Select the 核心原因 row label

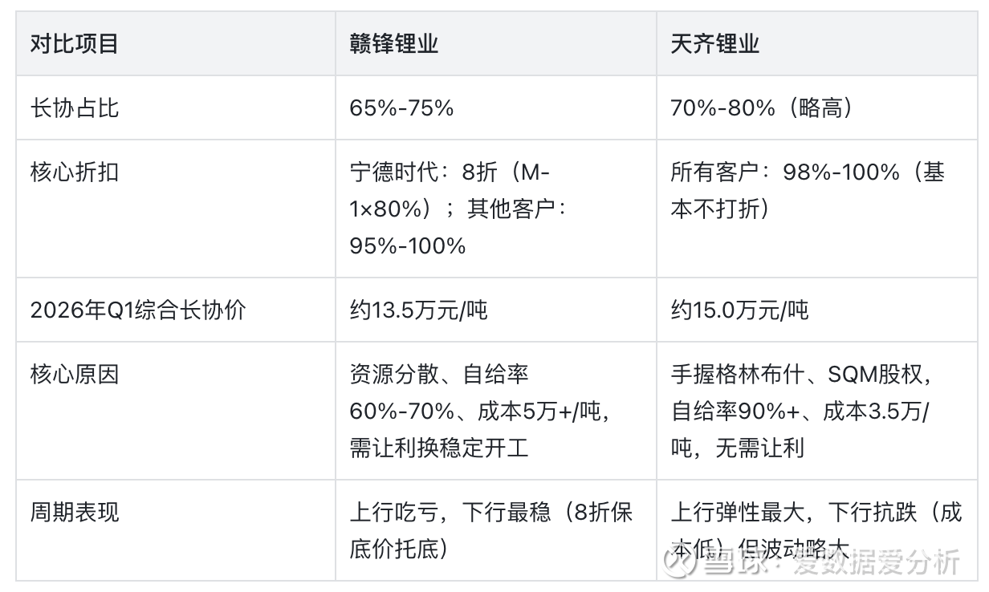pos(74,374)
